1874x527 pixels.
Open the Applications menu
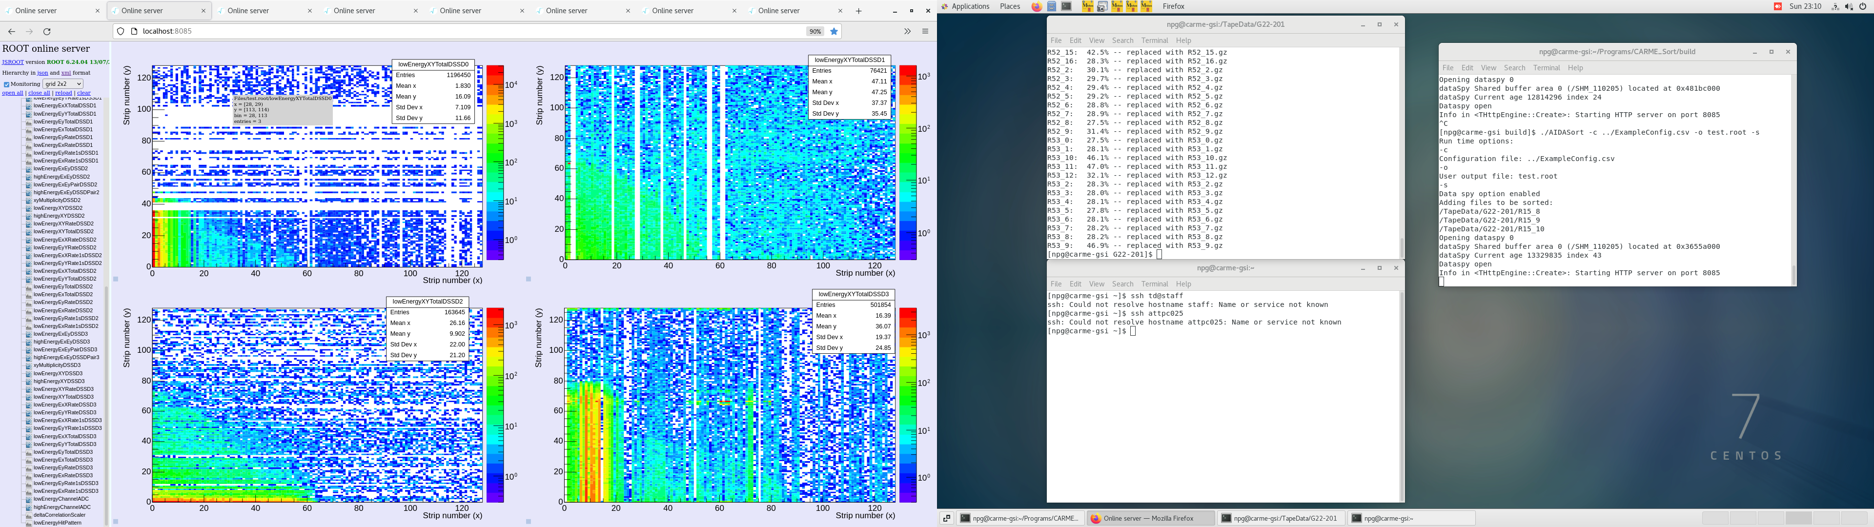[x=971, y=6]
